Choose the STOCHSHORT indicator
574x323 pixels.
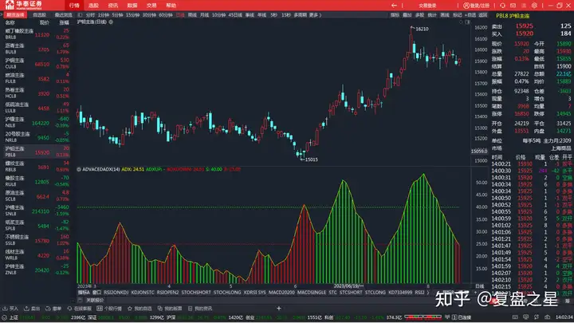pyautogui.click(x=195, y=292)
